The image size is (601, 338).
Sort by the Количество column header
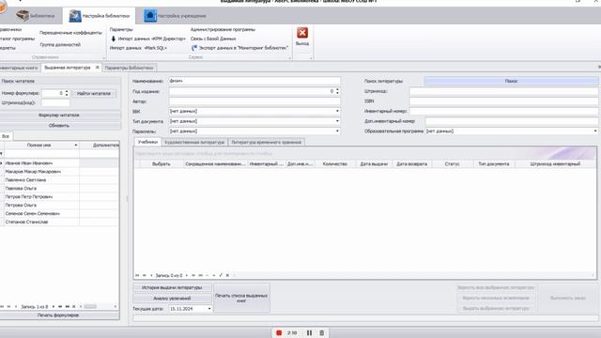tap(335, 164)
